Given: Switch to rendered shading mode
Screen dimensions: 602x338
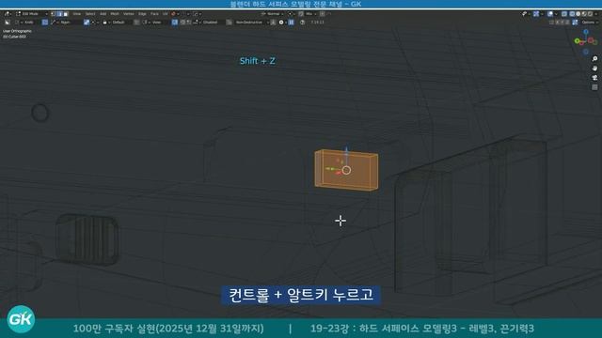Looking at the screenshot, I should [590, 14].
